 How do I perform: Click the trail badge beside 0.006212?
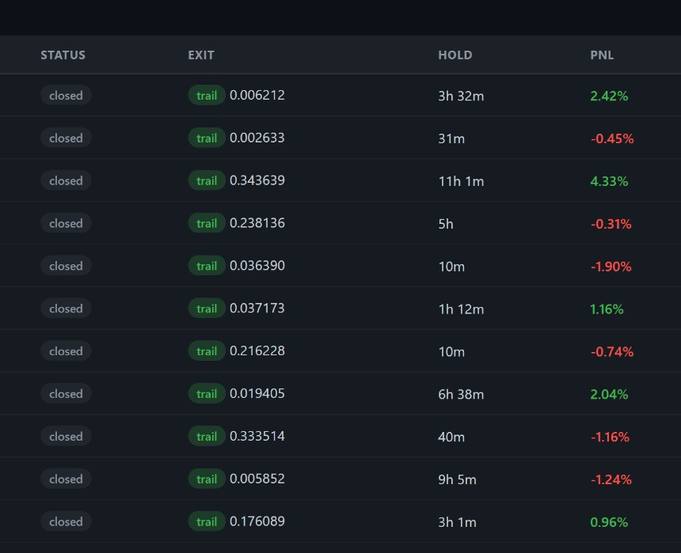coord(207,96)
